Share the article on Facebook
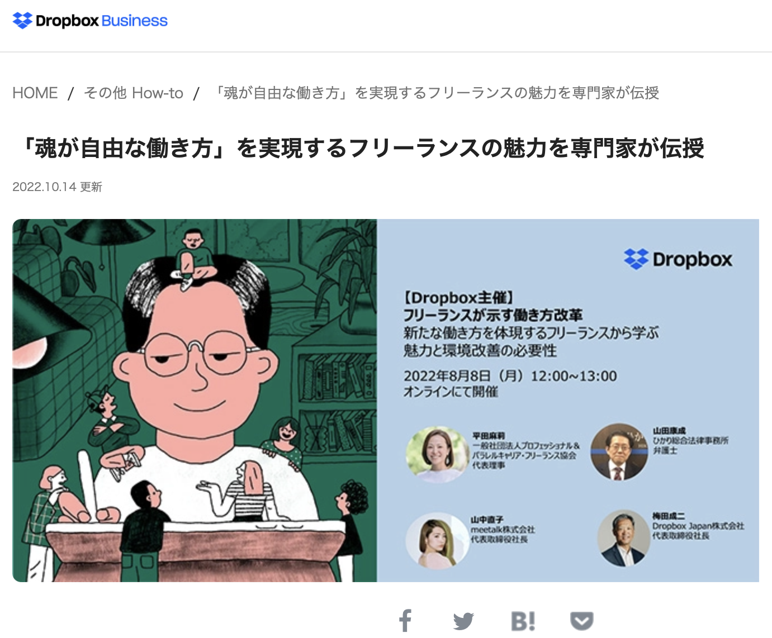Screen dimensions: 772x638 coord(405,620)
